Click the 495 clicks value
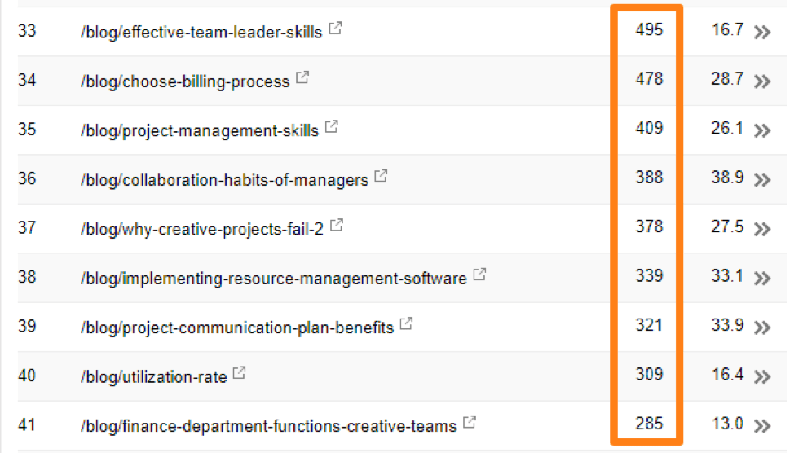Image resolution: width=794 pixels, height=453 pixels. tap(650, 30)
